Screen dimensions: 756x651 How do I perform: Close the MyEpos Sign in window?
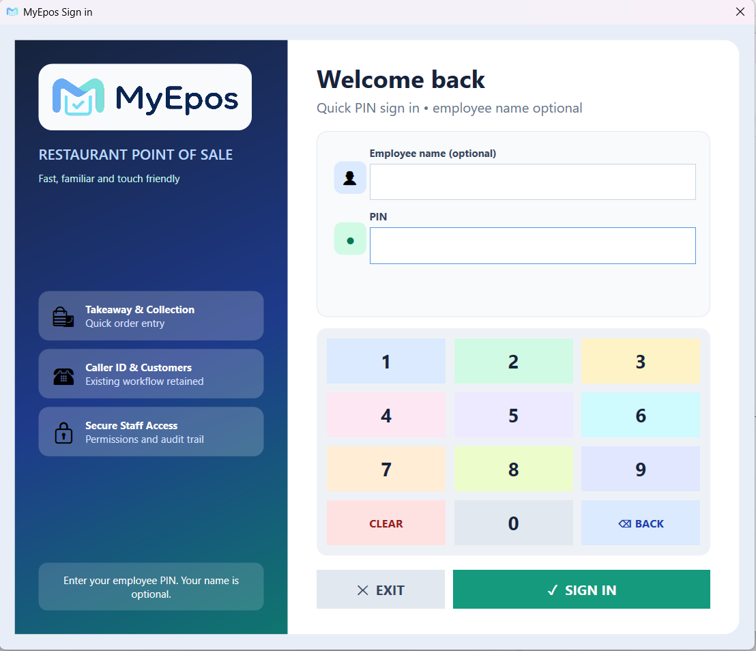coord(740,12)
